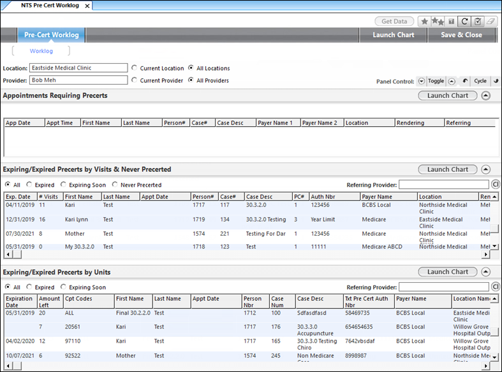Select Expiring Soon radio in Precerts by Visits

[63, 184]
